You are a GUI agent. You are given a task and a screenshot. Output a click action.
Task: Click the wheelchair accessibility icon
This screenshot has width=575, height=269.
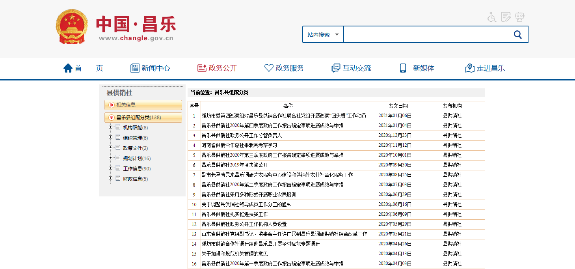(491, 17)
